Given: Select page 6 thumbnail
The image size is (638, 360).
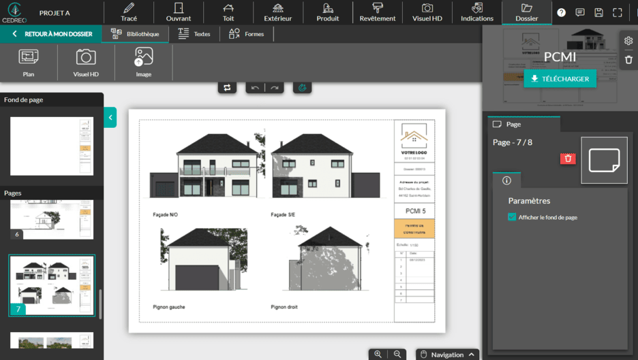Looking at the screenshot, I should (x=52, y=219).
